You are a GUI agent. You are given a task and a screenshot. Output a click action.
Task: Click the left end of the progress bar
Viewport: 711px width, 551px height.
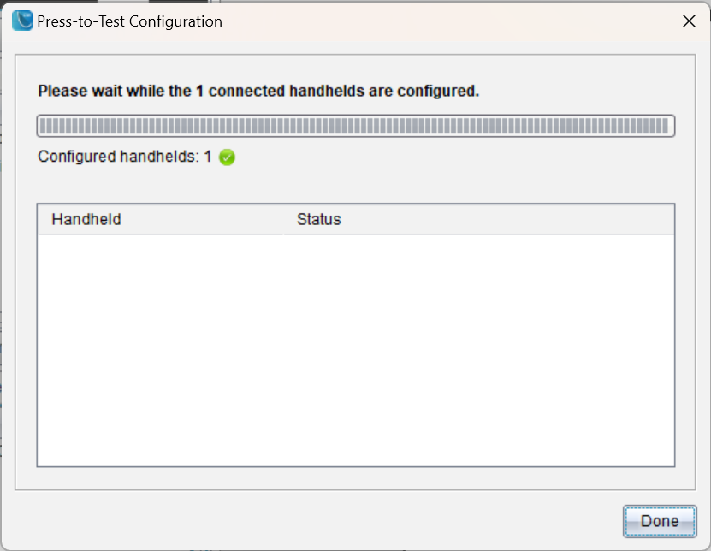(44, 127)
